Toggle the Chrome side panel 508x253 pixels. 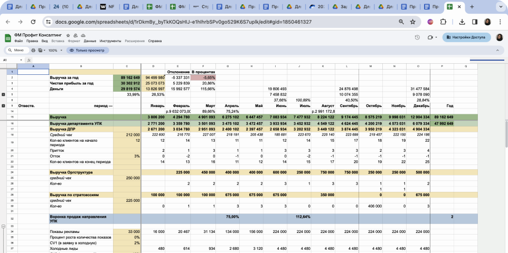(474, 22)
